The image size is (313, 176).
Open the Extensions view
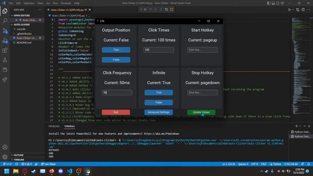pos(5,50)
